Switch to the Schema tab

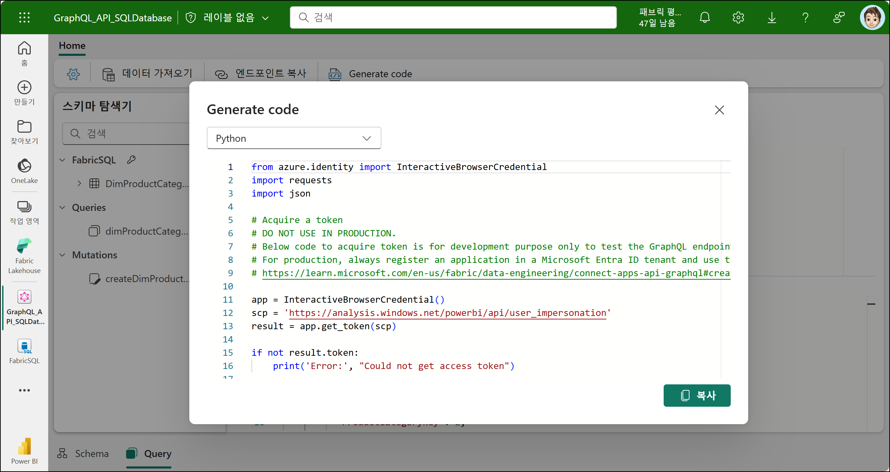pos(83,453)
